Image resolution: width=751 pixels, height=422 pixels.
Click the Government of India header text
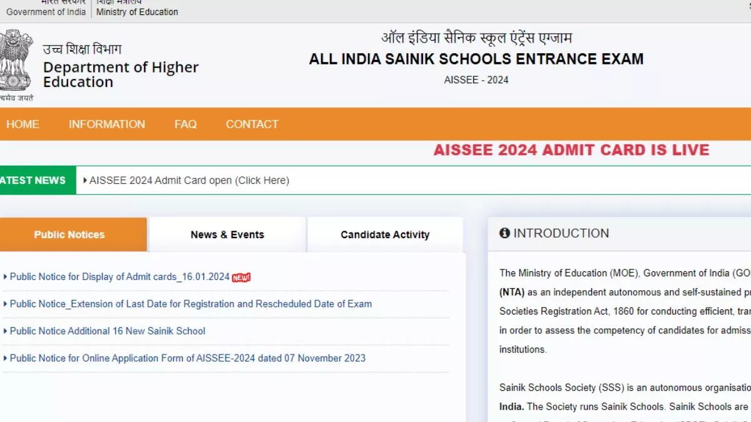[46, 12]
